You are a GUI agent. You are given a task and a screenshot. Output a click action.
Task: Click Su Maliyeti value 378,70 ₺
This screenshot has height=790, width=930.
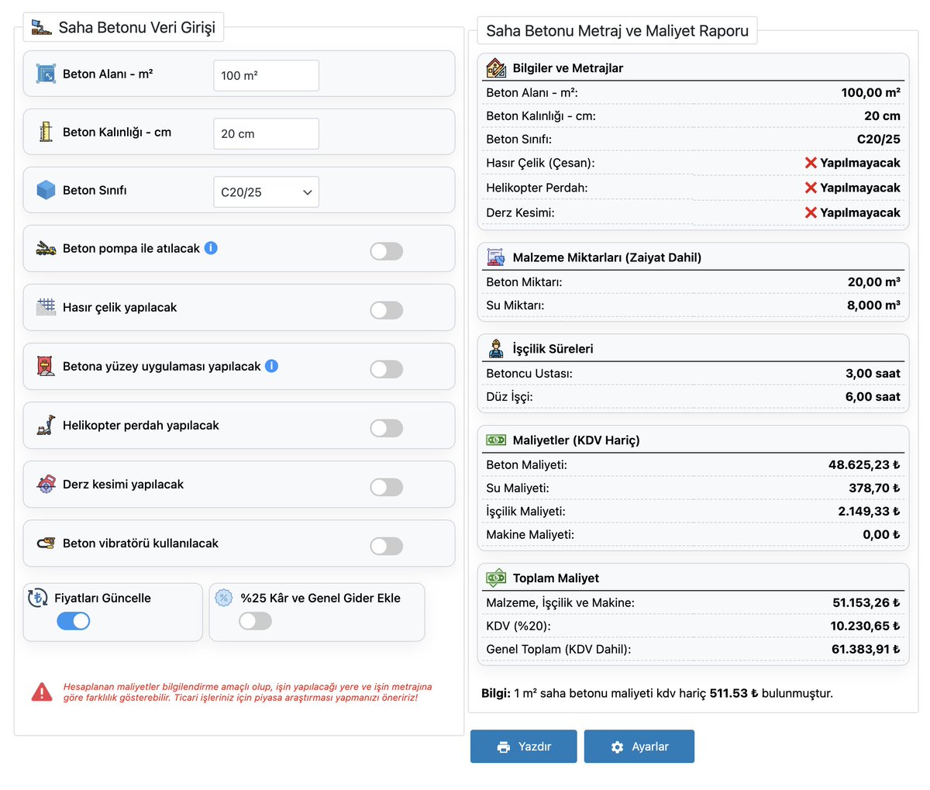(x=874, y=488)
